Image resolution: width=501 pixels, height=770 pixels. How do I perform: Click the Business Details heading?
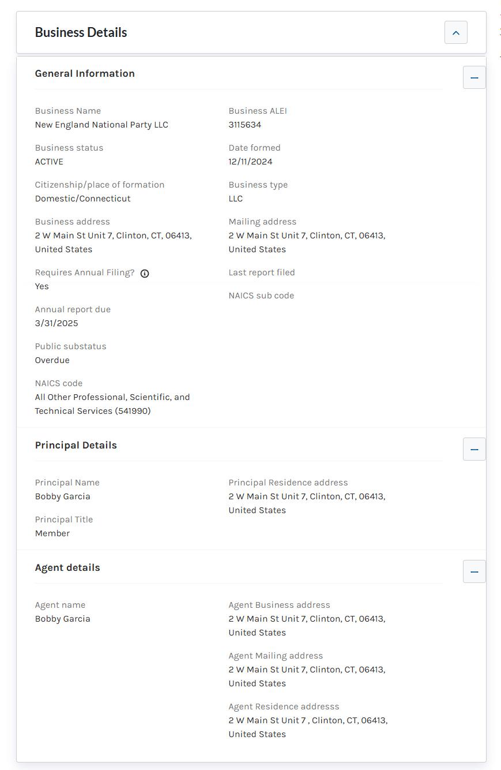81,32
